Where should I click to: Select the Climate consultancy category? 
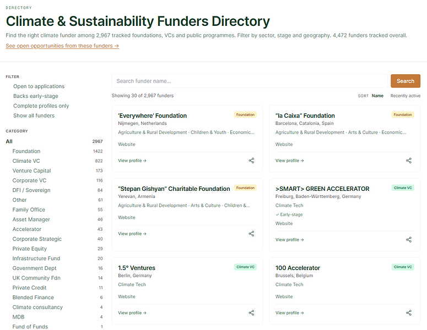[x=57, y=307]
